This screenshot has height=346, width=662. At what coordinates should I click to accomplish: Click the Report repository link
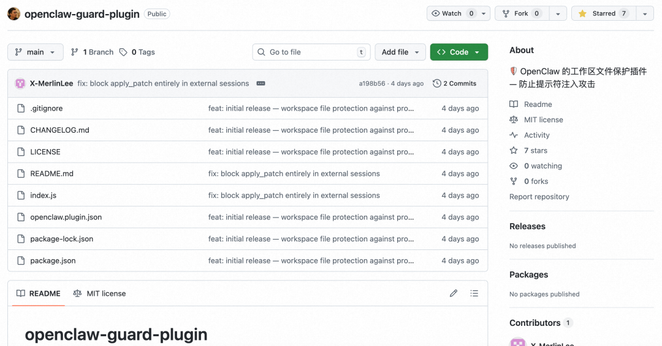(539, 197)
